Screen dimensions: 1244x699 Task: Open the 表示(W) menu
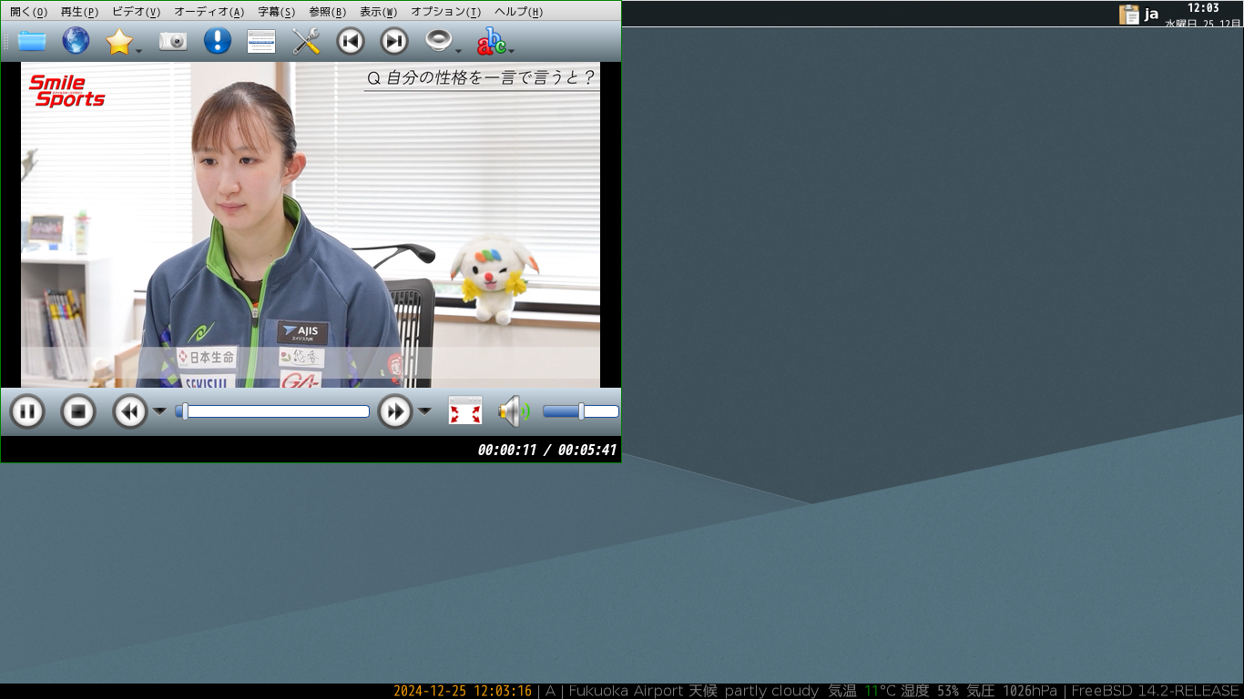(x=379, y=12)
